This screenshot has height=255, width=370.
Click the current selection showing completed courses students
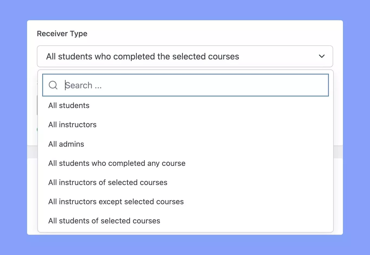(143, 56)
